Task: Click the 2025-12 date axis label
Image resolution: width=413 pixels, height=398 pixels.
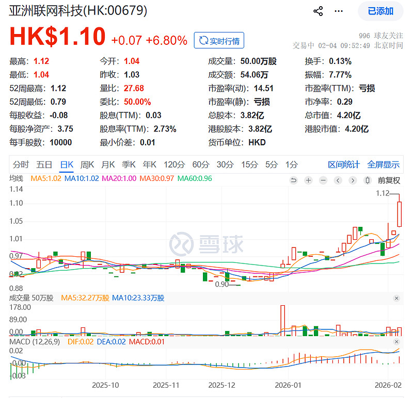Action: pyautogui.click(x=222, y=386)
